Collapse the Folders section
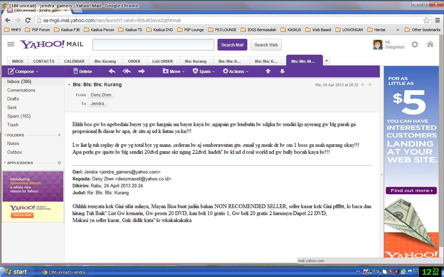The width and height of the screenshot is (444, 277). coord(5,135)
